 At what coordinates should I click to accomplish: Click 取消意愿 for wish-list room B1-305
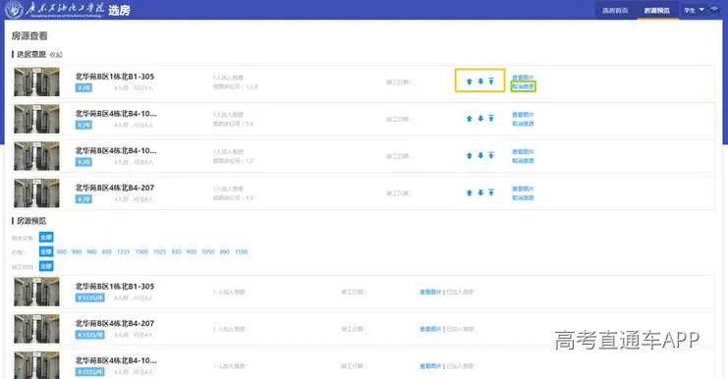coord(523,86)
